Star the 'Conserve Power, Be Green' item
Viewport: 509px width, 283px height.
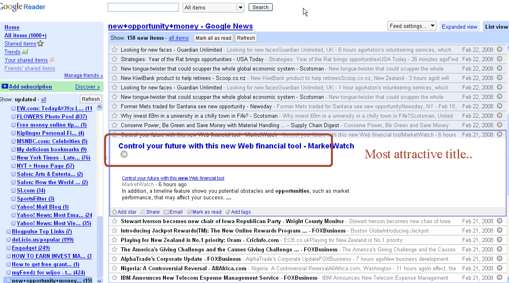coord(115,125)
